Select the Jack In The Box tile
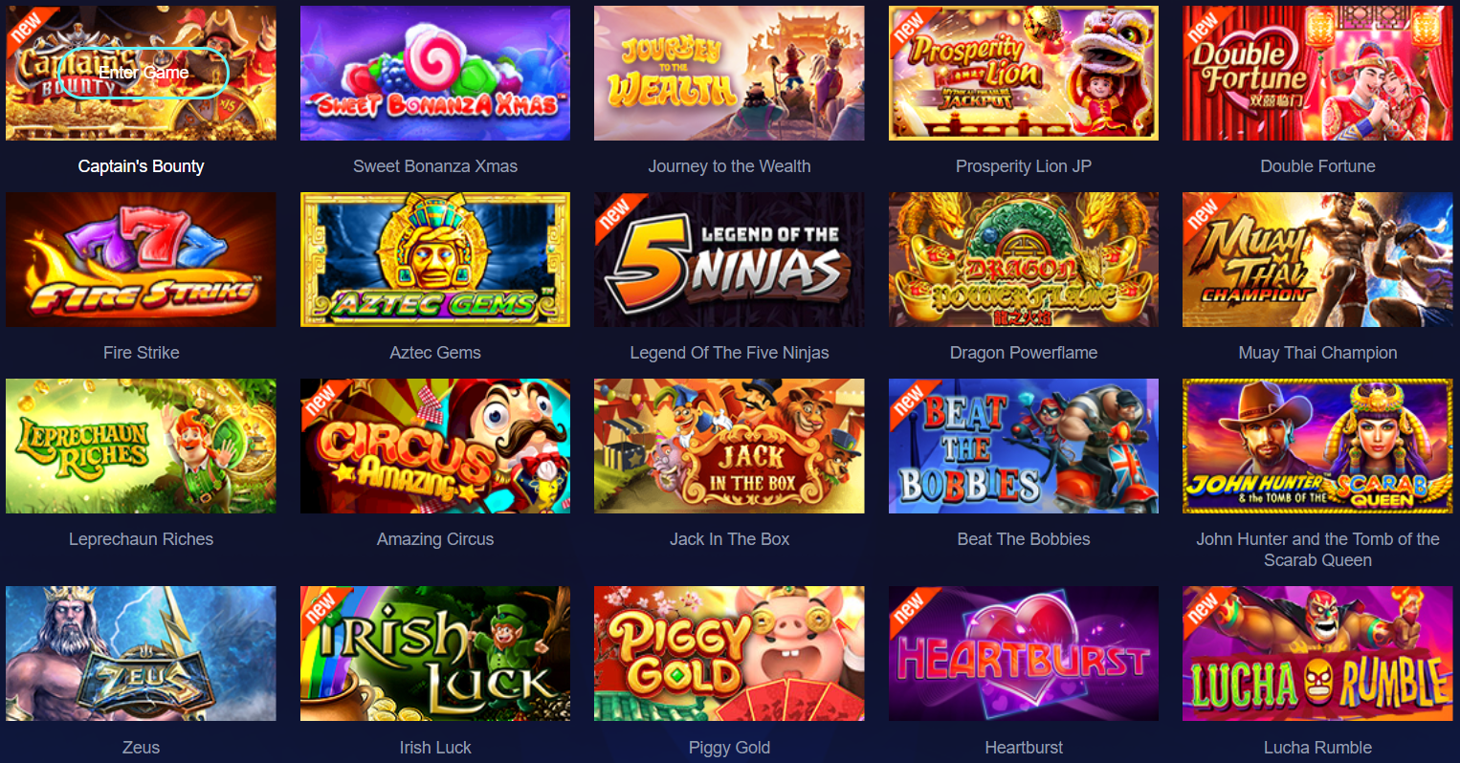 pyautogui.click(x=729, y=446)
